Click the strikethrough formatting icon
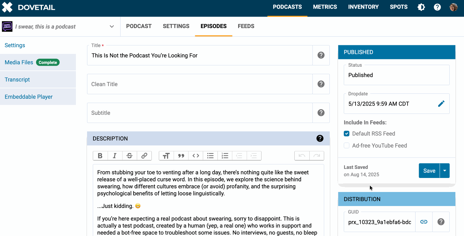The width and height of the screenshot is (464, 236). point(129,156)
